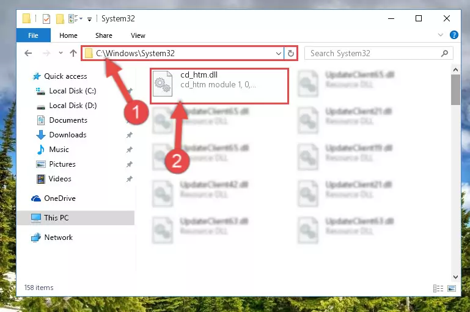Select Local Disk (D:) in sidebar
470x312 pixels.
point(73,106)
